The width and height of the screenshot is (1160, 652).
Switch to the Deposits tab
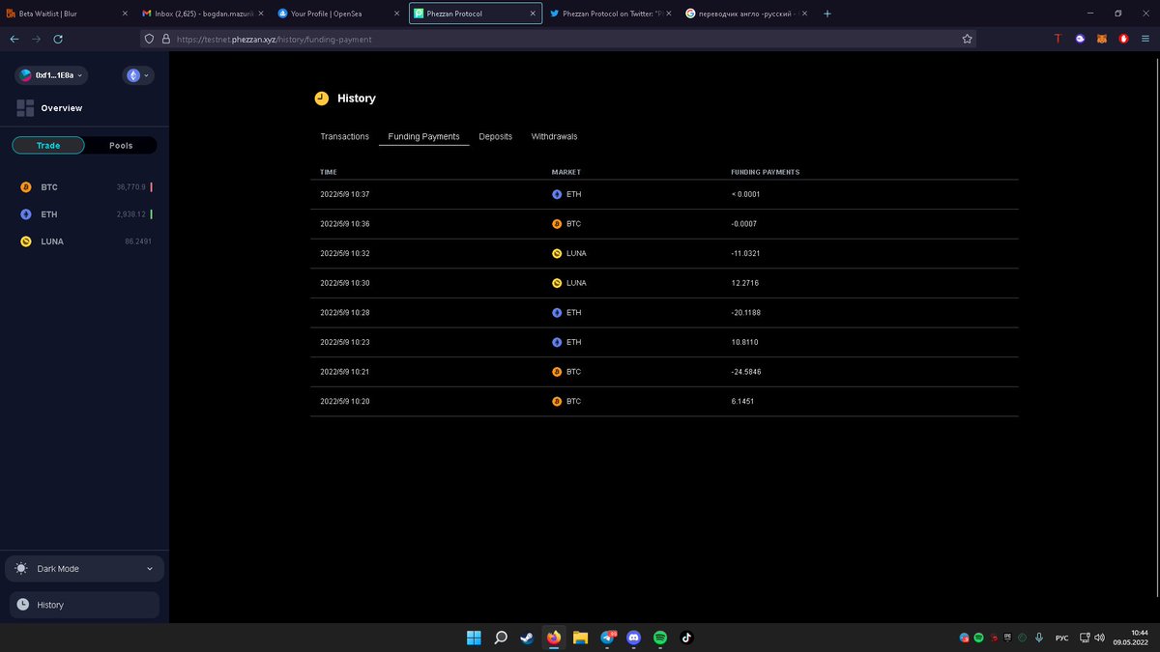coord(496,137)
